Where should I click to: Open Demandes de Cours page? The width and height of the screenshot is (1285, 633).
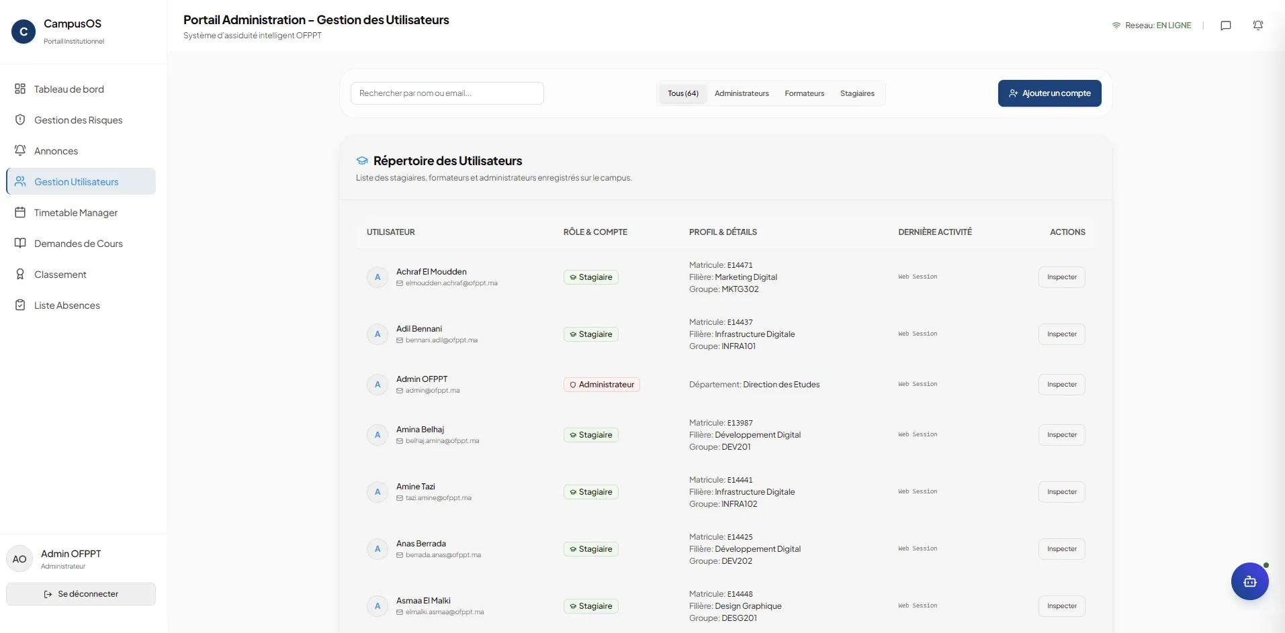coord(81,244)
